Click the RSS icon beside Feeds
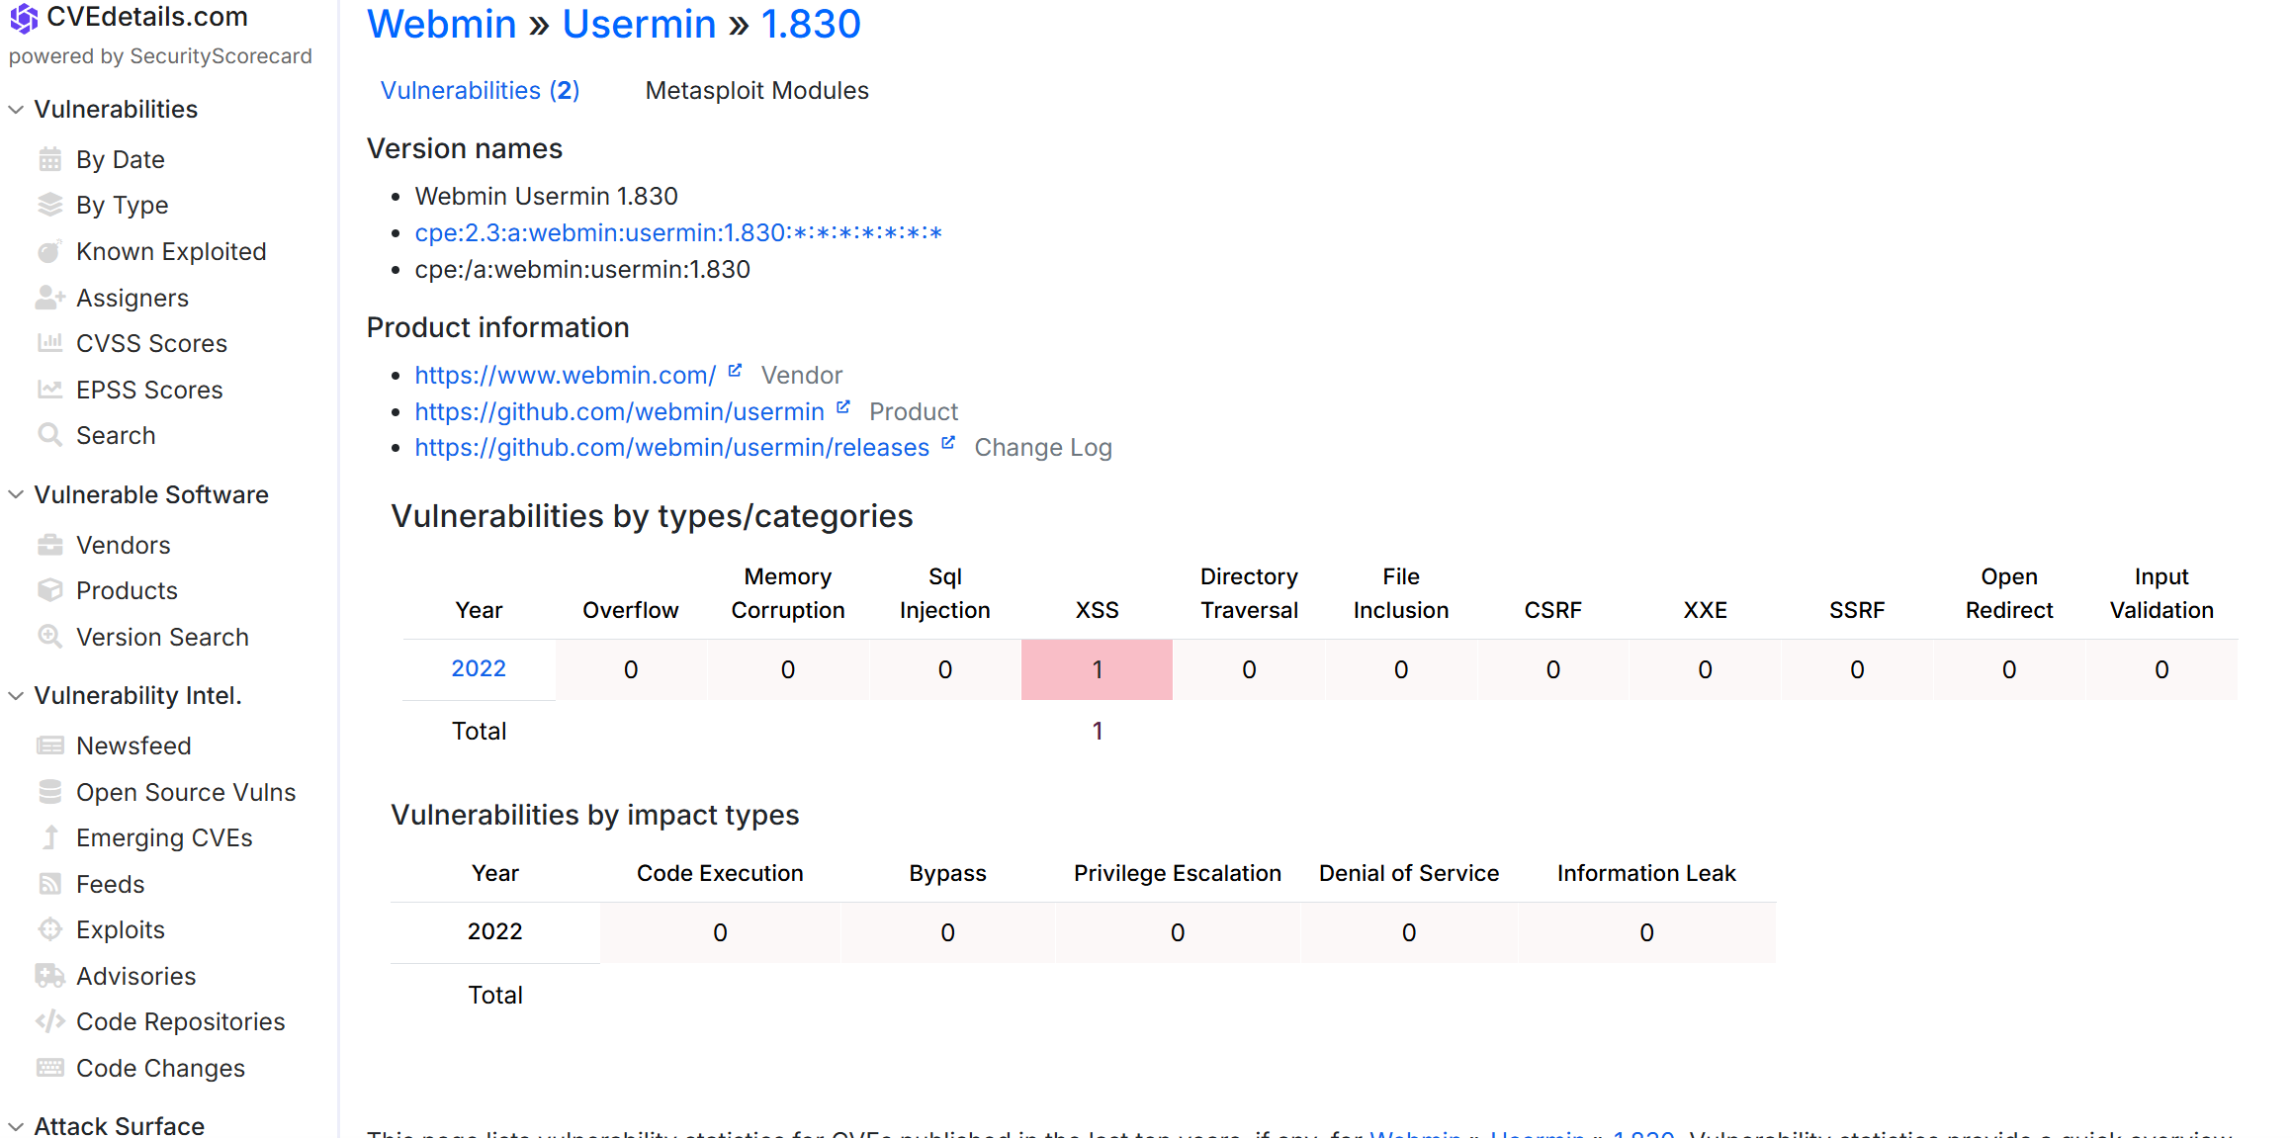Image resolution: width=2293 pixels, height=1138 pixels. [49, 884]
